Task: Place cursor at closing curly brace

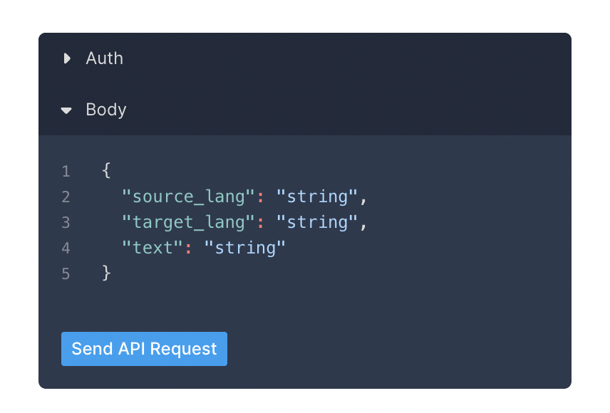Action: coord(106,273)
